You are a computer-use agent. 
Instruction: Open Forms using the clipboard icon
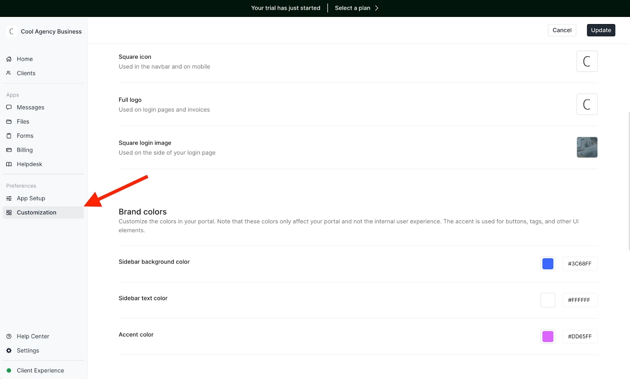[9, 136]
